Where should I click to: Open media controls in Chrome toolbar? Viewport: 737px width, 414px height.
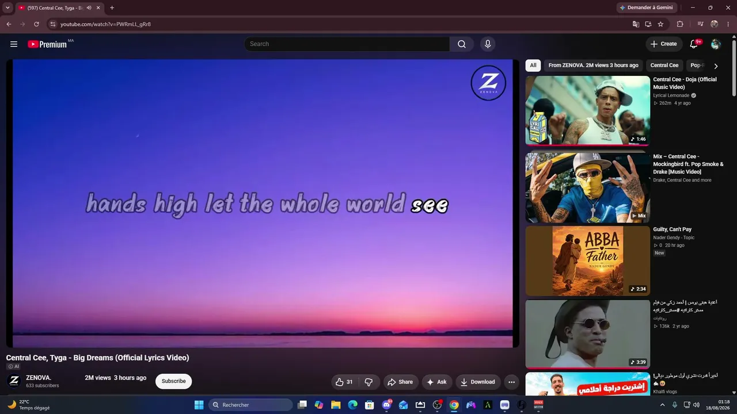[700, 24]
